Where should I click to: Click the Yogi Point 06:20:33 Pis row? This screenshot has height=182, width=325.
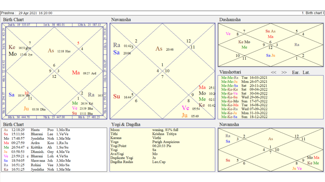(141, 146)
